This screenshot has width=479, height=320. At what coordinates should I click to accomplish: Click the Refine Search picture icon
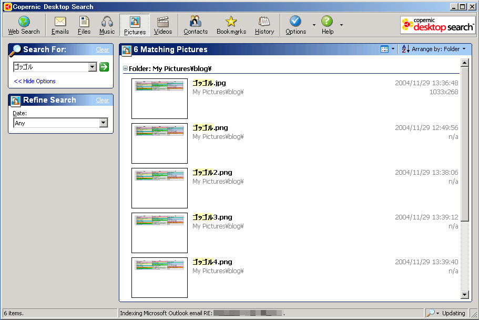click(15, 101)
